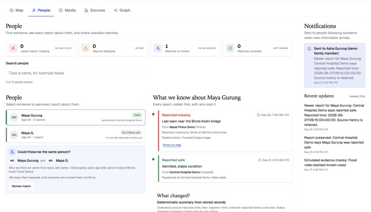
Task: Click the Graph tab network icon
Action: (116, 10)
